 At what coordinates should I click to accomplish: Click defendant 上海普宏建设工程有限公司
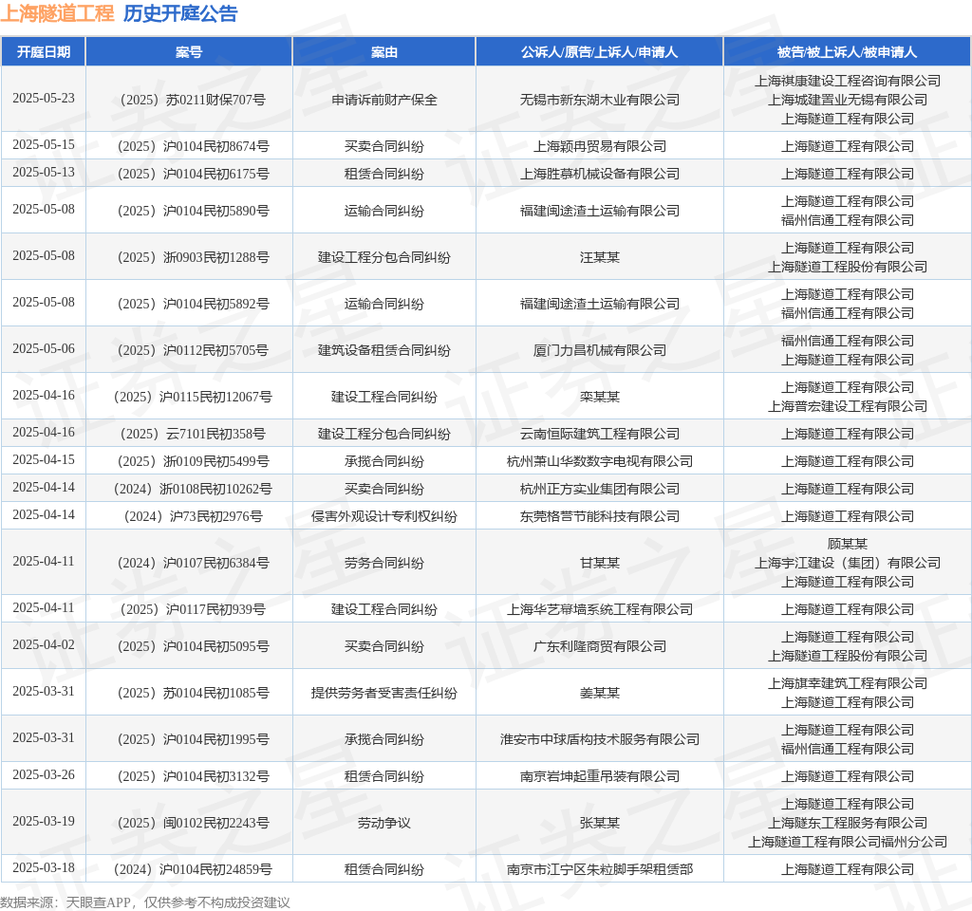point(848,406)
